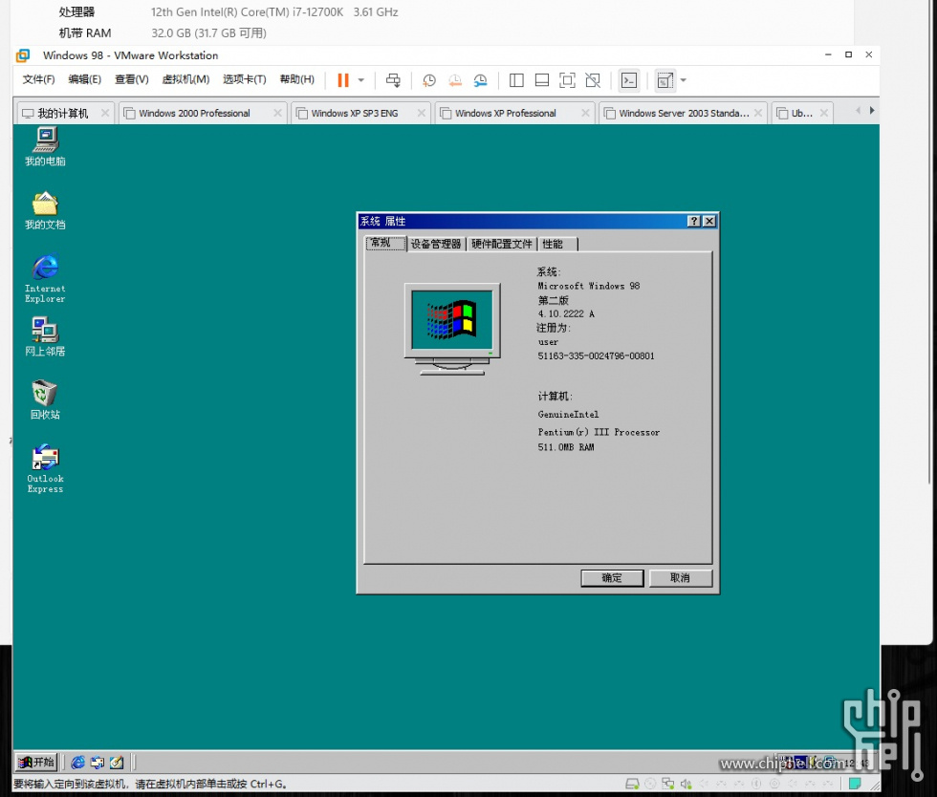Click the stretch guest display icon
The width and height of the screenshot is (937, 797).
(x=665, y=80)
